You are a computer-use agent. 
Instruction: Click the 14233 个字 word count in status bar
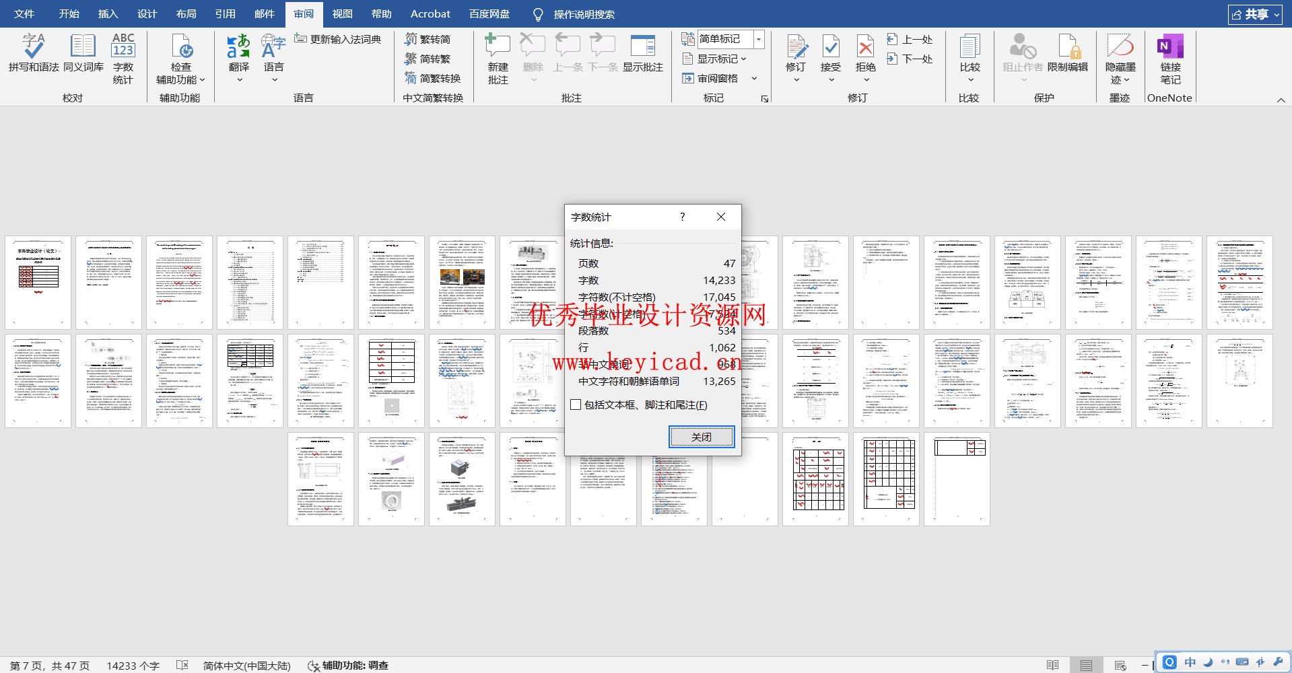[133, 666]
